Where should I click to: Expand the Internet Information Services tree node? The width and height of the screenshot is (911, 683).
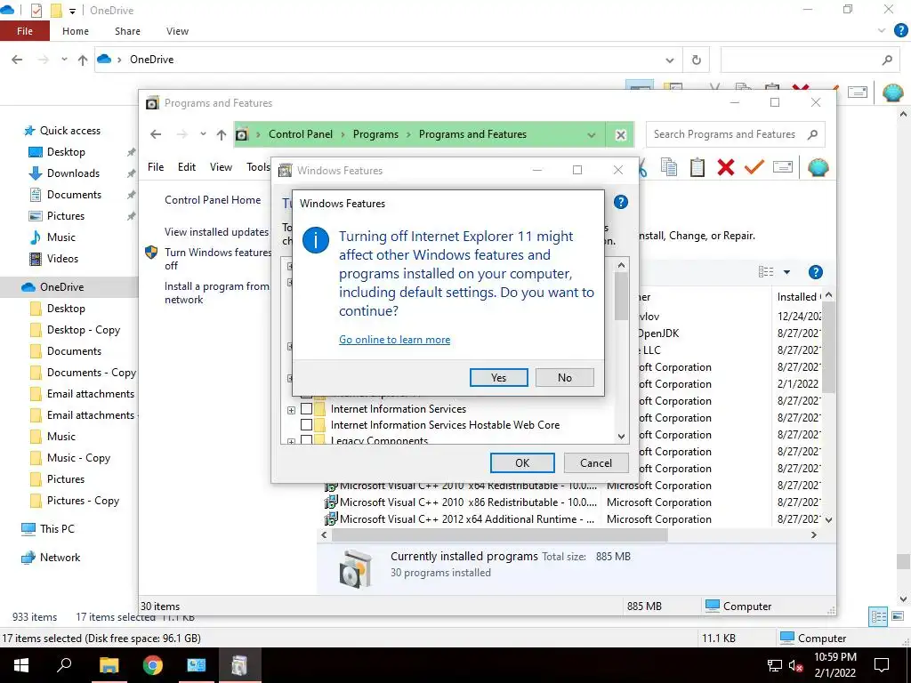291,409
